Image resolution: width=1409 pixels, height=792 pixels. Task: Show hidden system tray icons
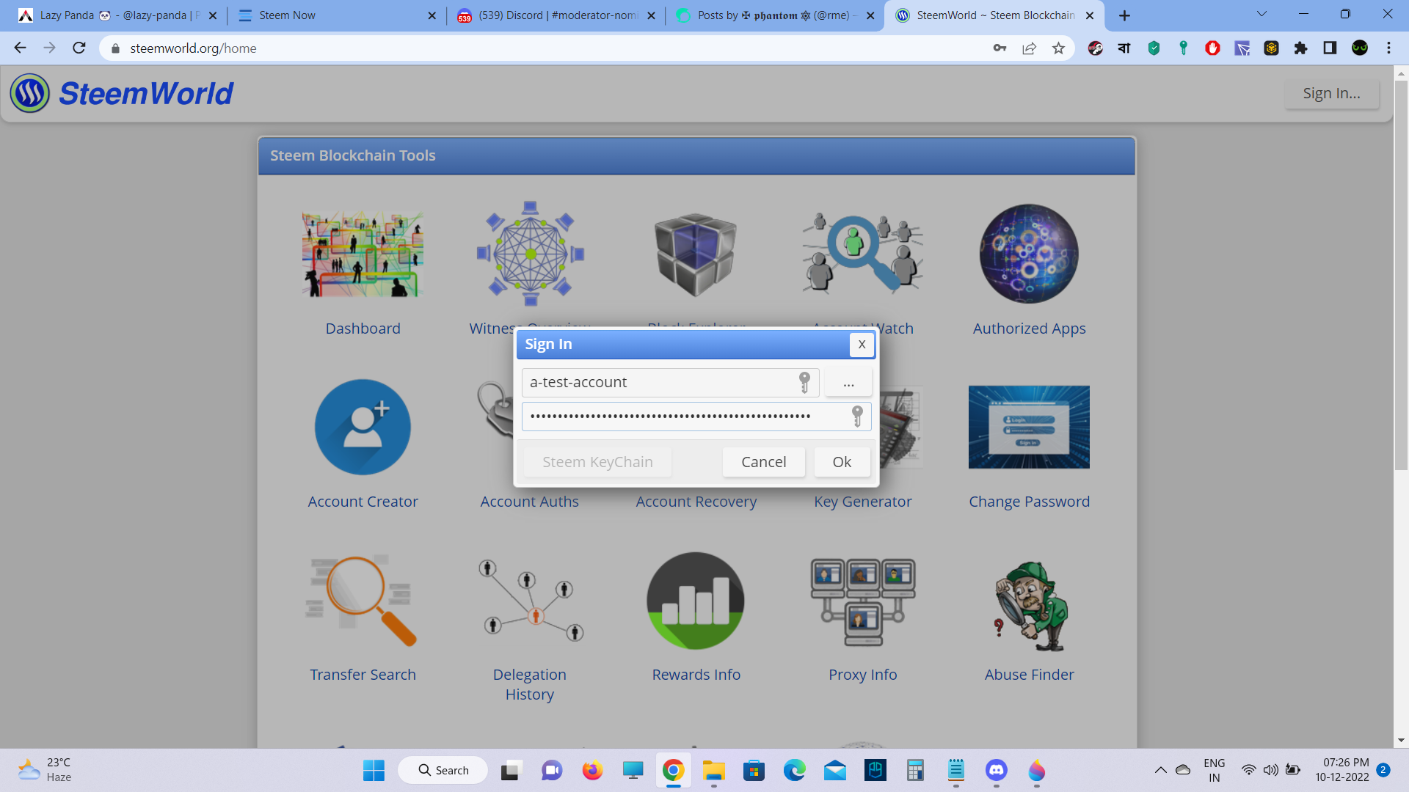tap(1160, 770)
